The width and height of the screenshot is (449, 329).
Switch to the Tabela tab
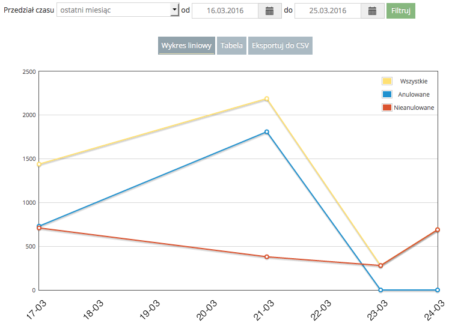click(x=231, y=46)
